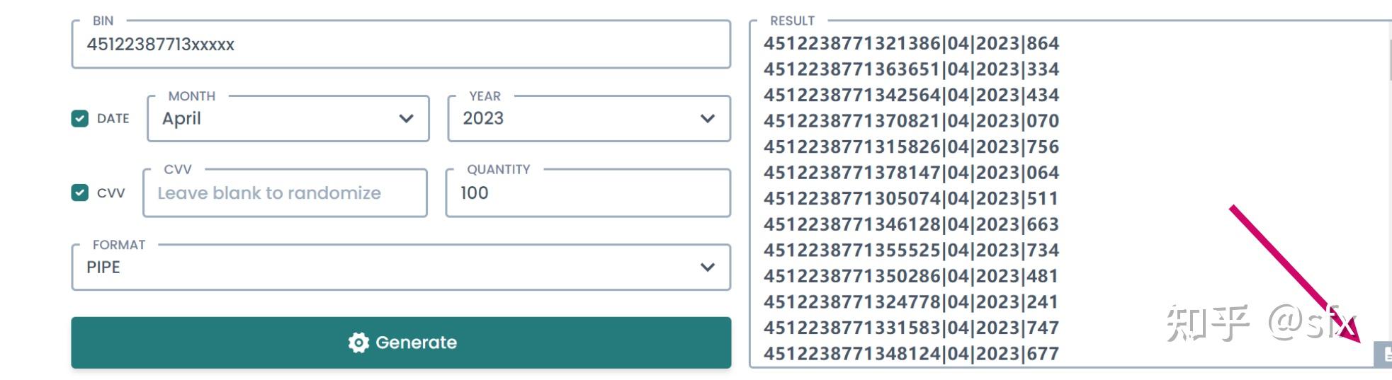Click the copy icon at result corner
Viewport: 1392px width, 380px height.
1383,354
